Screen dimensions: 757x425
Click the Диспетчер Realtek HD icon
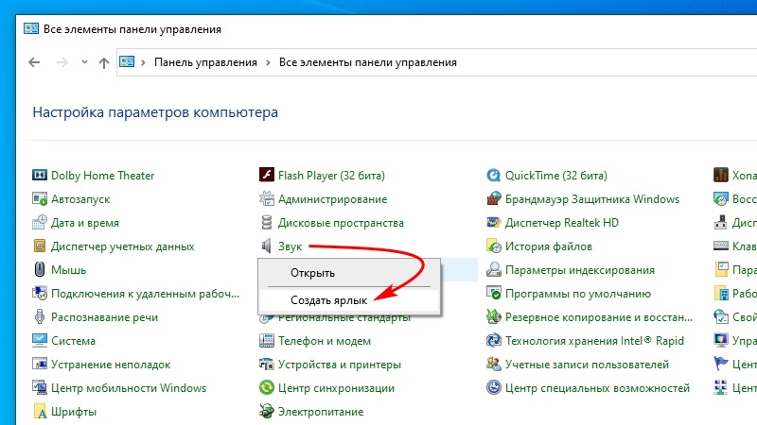(493, 222)
